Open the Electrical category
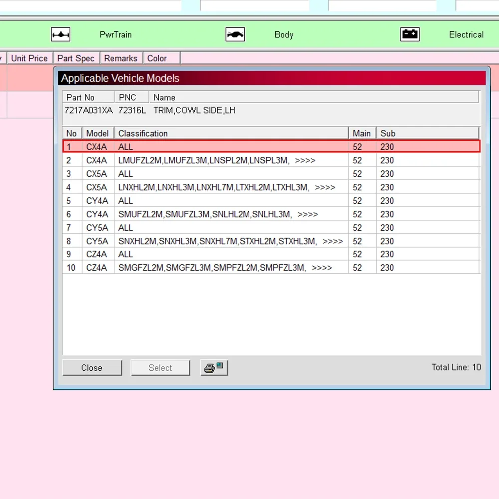Image resolution: width=499 pixels, height=499 pixels. [x=466, y=35]
